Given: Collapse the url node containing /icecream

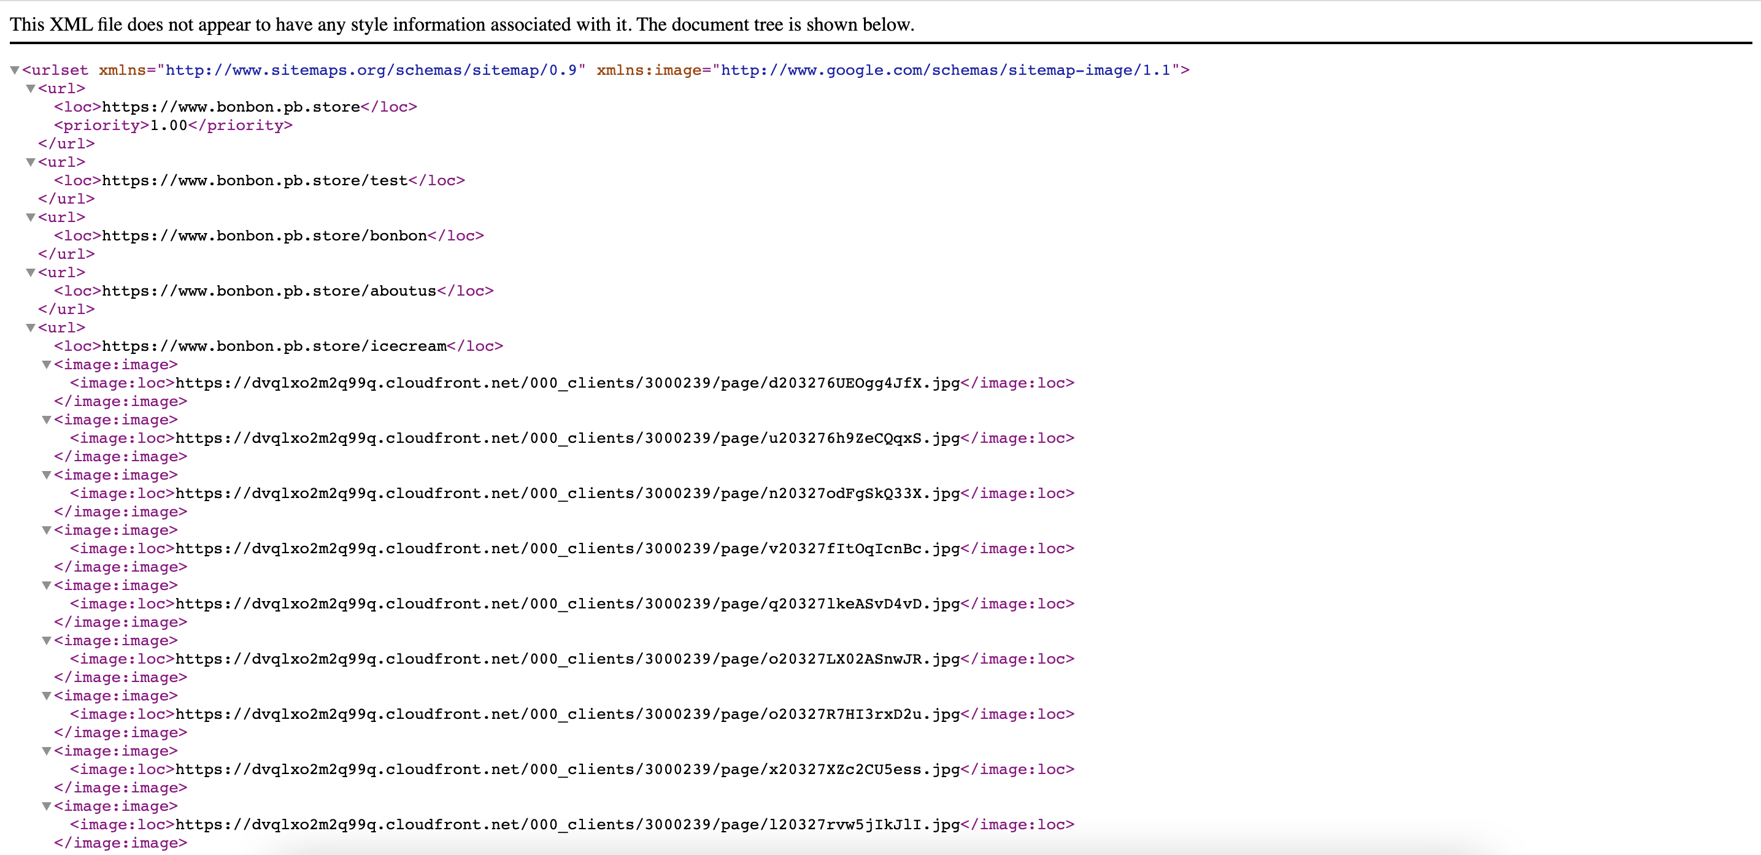Looking at the screenshot, I should pos(30,328).
